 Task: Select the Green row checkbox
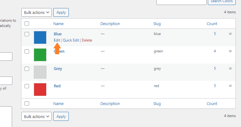[27, 51]
